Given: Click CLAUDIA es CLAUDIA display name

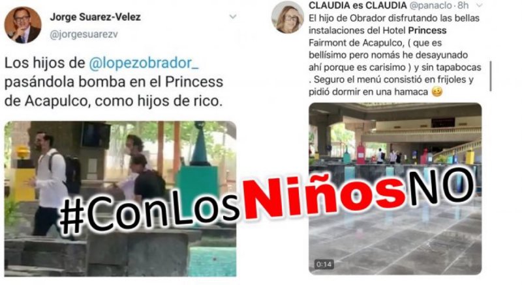Looking at the screenshot, I should point(358,5).
